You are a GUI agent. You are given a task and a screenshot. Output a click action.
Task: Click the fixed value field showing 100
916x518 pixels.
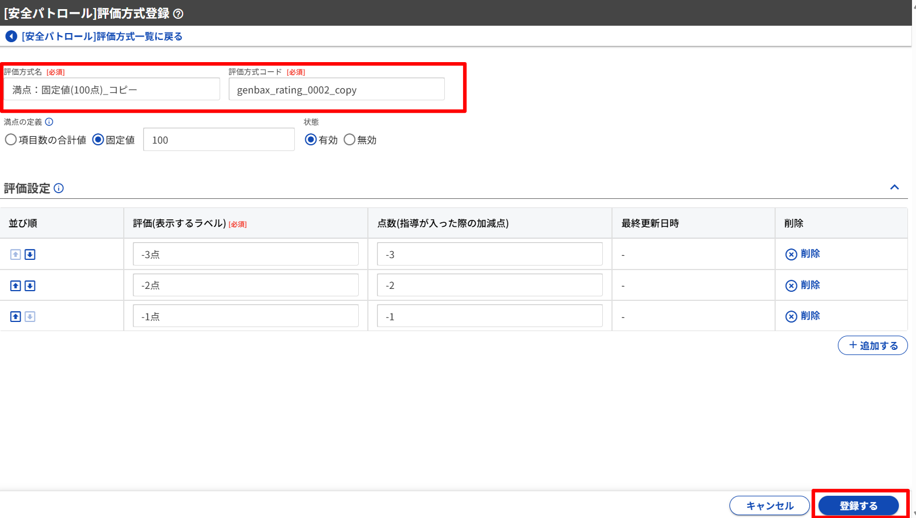[x=219, y=140]
